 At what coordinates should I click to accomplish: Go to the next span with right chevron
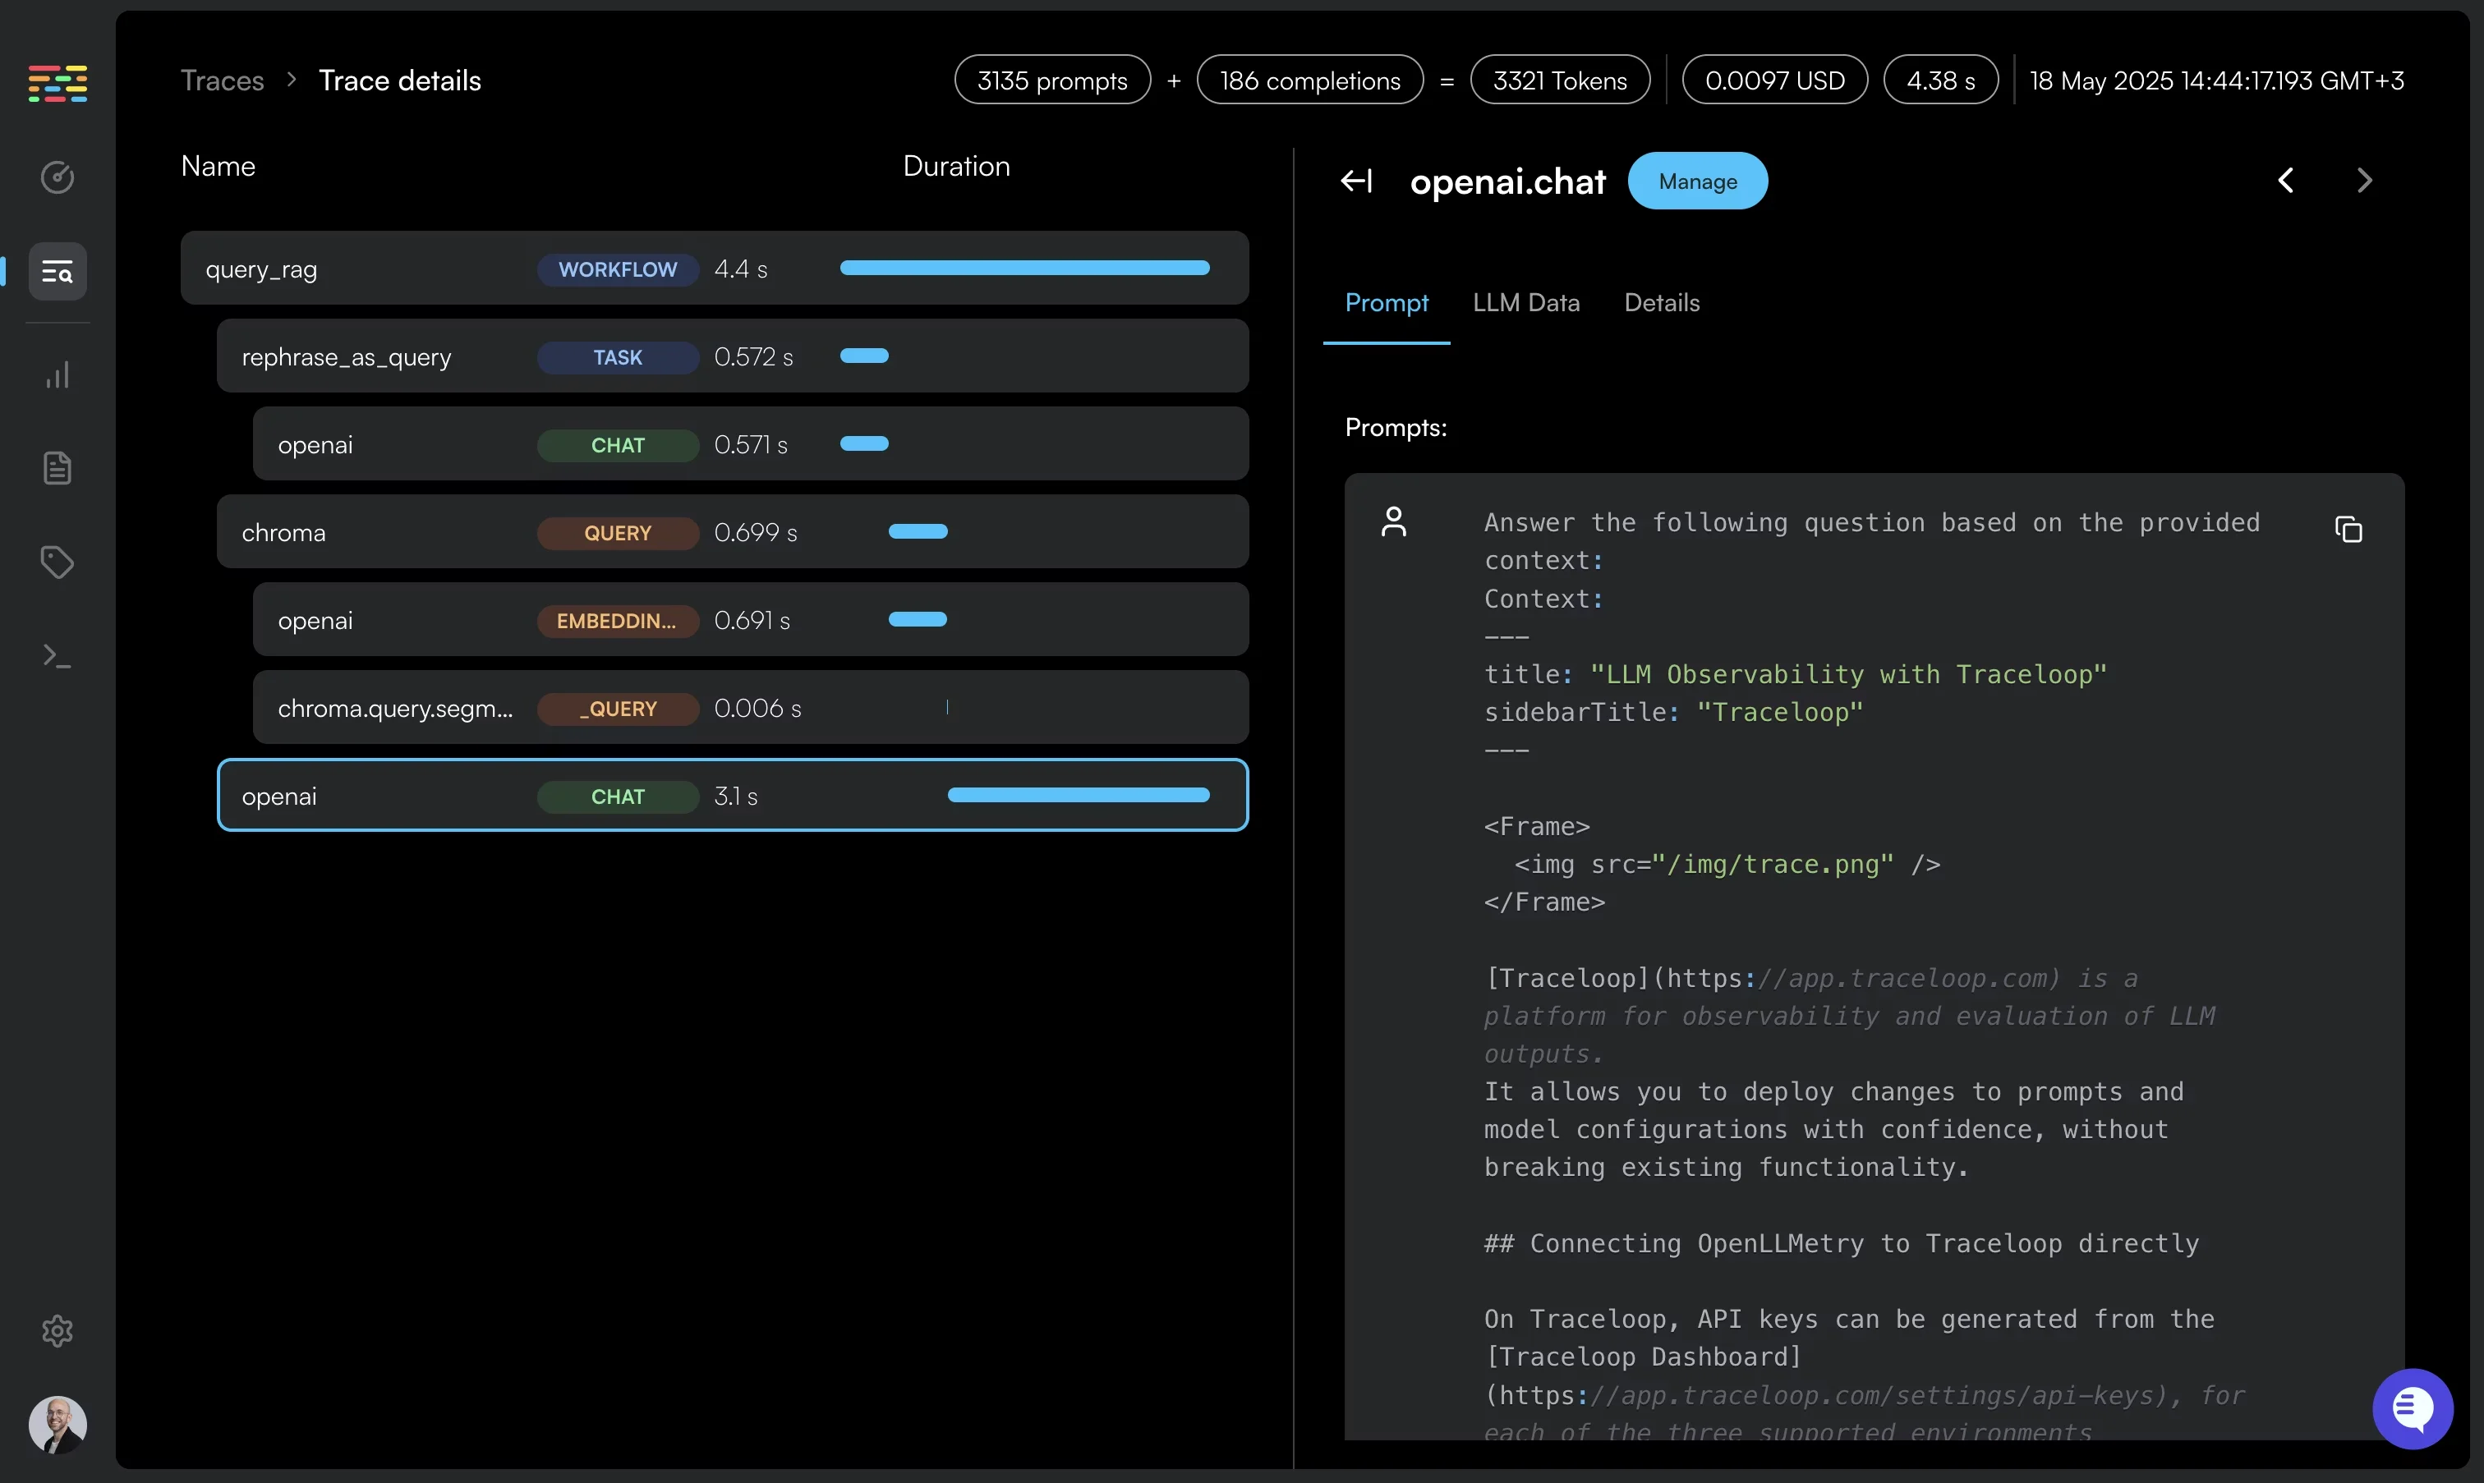[2364, 180]
